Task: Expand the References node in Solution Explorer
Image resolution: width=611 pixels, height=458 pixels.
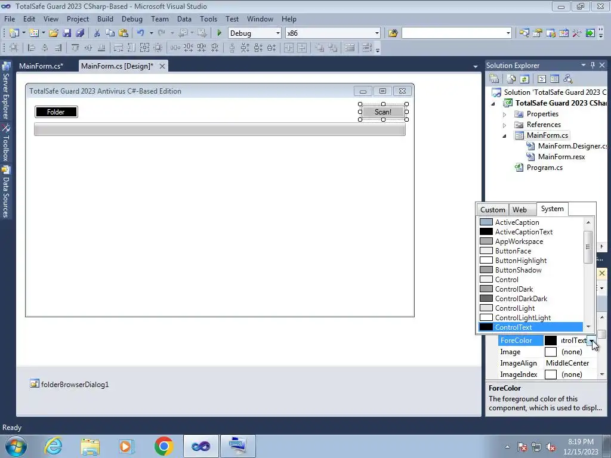Action: coord(504,125)
